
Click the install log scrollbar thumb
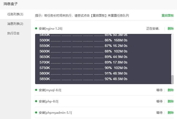(x=172, y=80)
